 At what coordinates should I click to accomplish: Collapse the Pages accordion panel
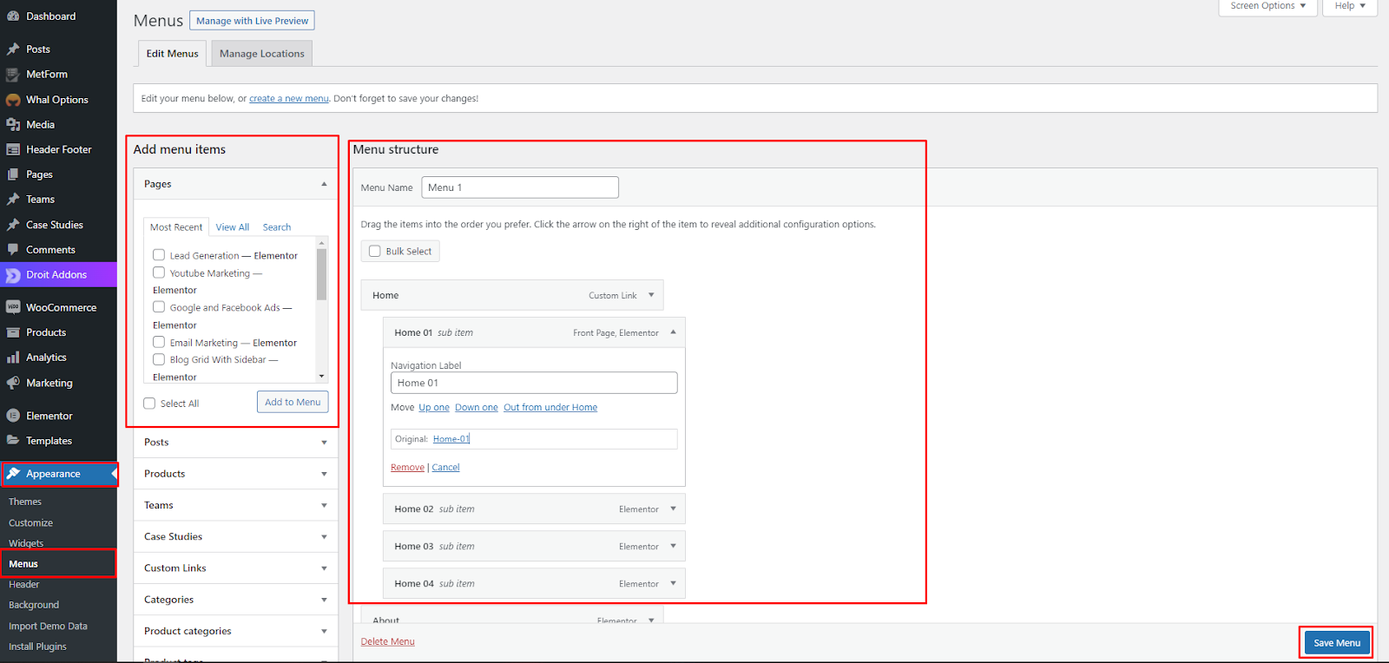(324, 184)
